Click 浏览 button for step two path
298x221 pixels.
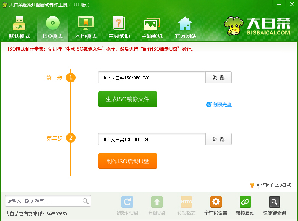[219, 139]
